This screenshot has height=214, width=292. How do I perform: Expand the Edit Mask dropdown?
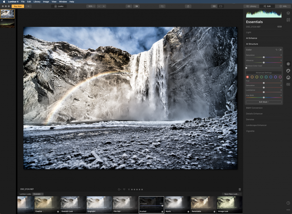pyautogui.click(x=264, y=102)
